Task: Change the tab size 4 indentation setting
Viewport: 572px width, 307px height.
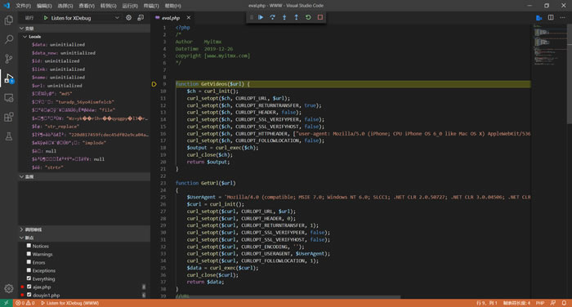Action: pyautogui.click(x=516, y=303)
